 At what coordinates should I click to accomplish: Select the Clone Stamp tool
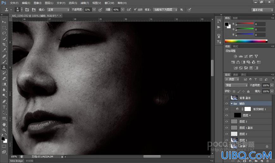(x=4, y=67)
